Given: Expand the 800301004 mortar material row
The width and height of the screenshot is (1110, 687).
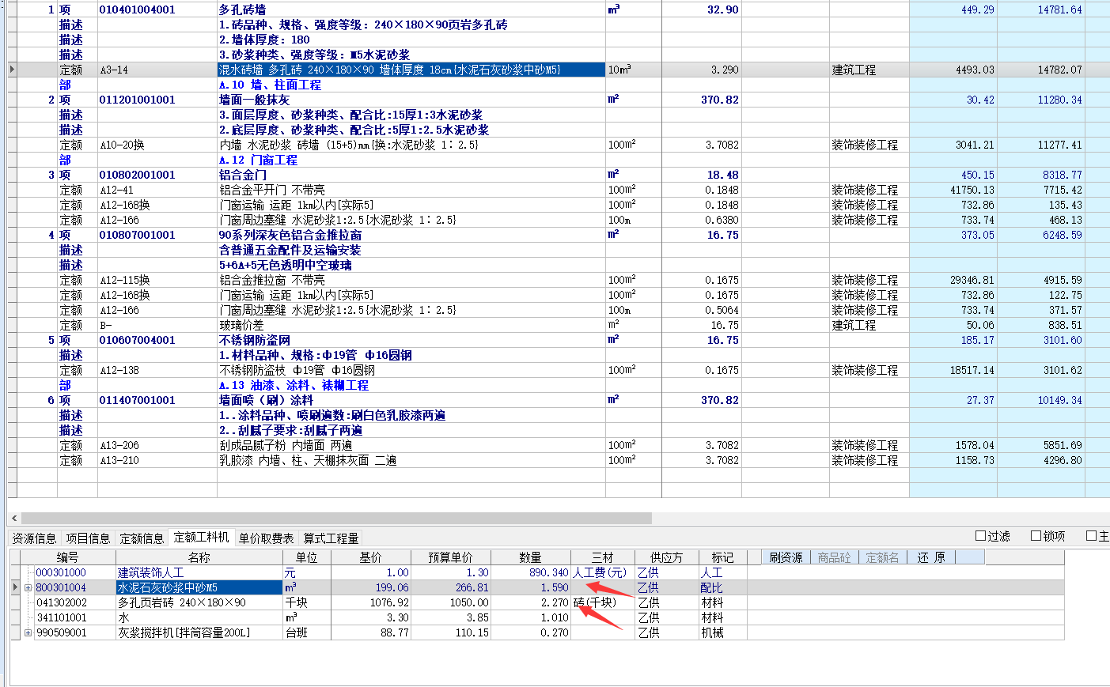Looking at the screenshot, I should pos(28,587).
